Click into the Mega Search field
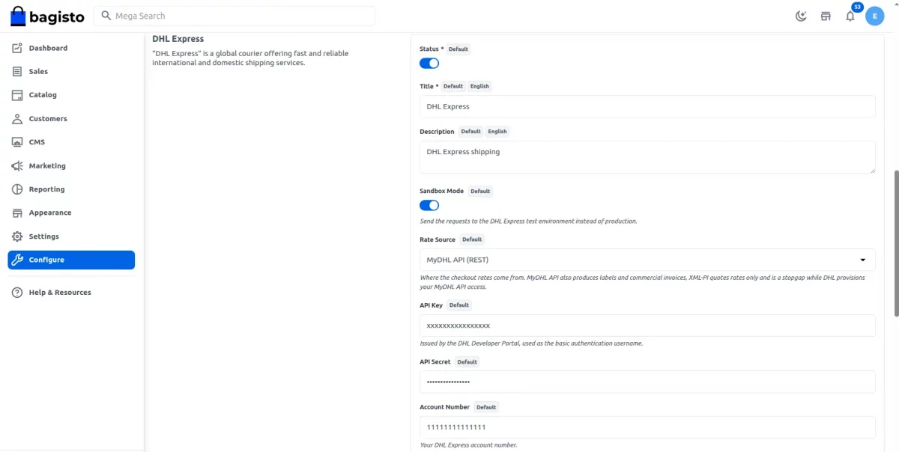This screenshot has height=452, width=899. 234,16
